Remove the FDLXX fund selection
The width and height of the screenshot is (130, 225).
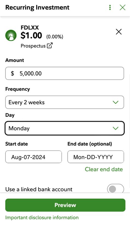(119, 32)
